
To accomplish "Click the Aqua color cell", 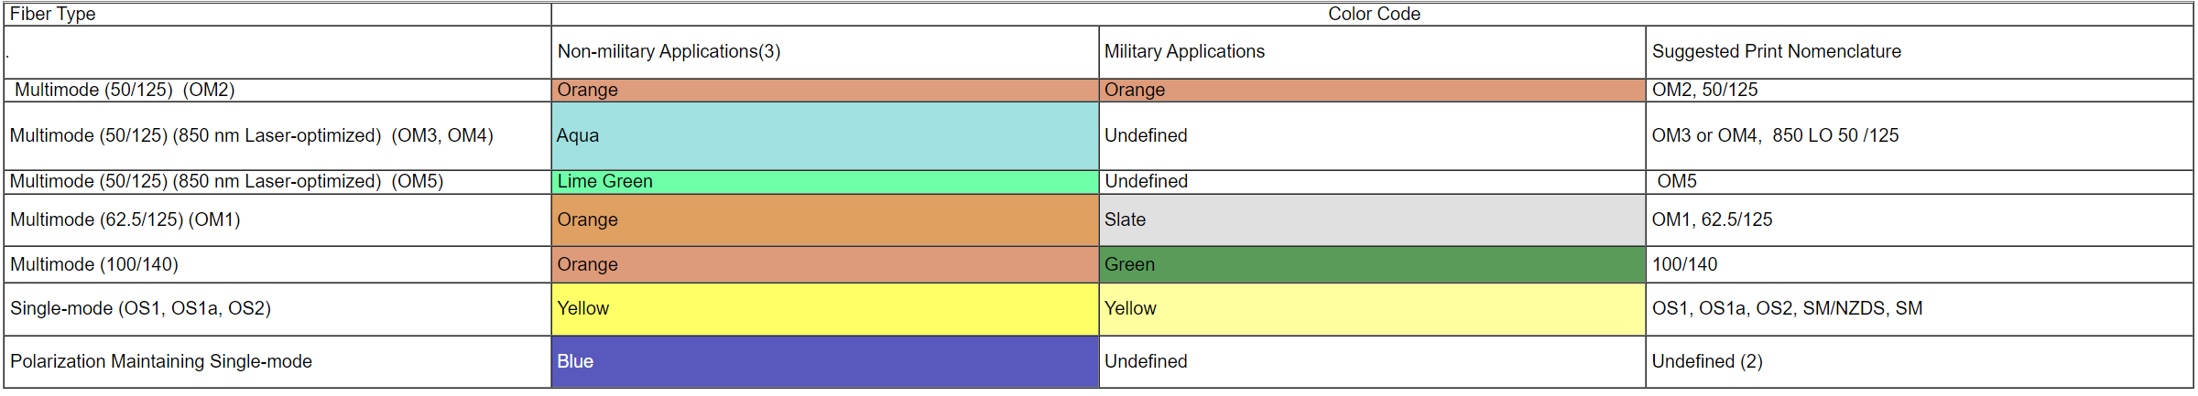I will pos(824,135).
